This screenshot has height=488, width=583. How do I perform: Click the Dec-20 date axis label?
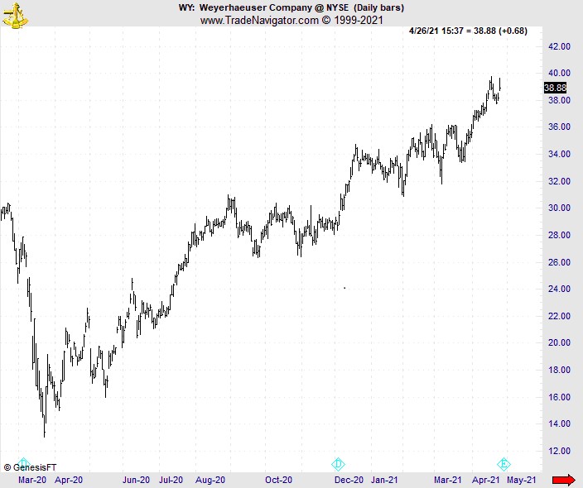coord(349,480)
